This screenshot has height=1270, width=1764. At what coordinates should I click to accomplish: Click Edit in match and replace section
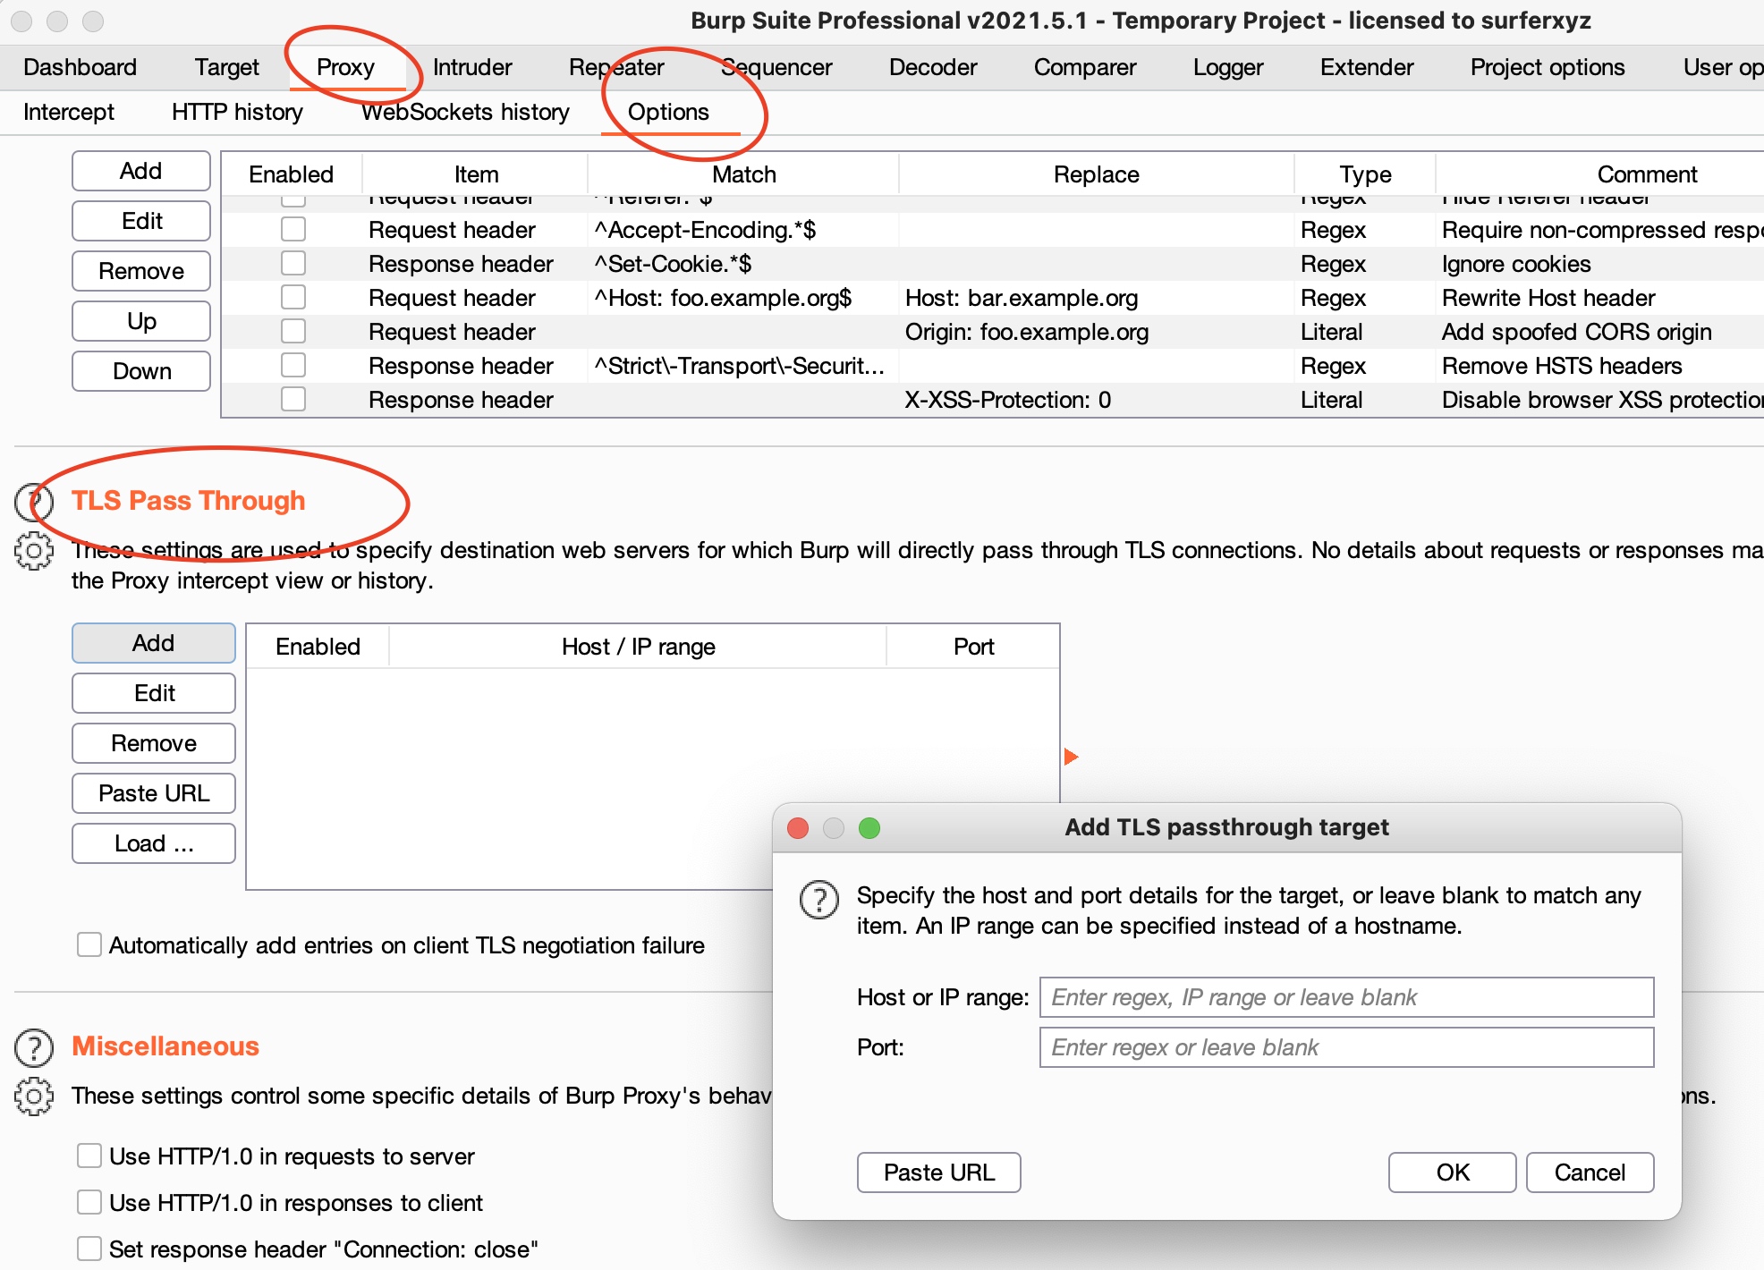(141, 221)
